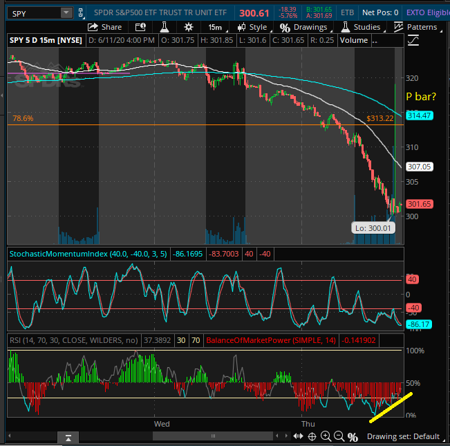Click the scroll-left arrow at bottom left
This screenshot has height=446, width=450.
tap(10, 436)
